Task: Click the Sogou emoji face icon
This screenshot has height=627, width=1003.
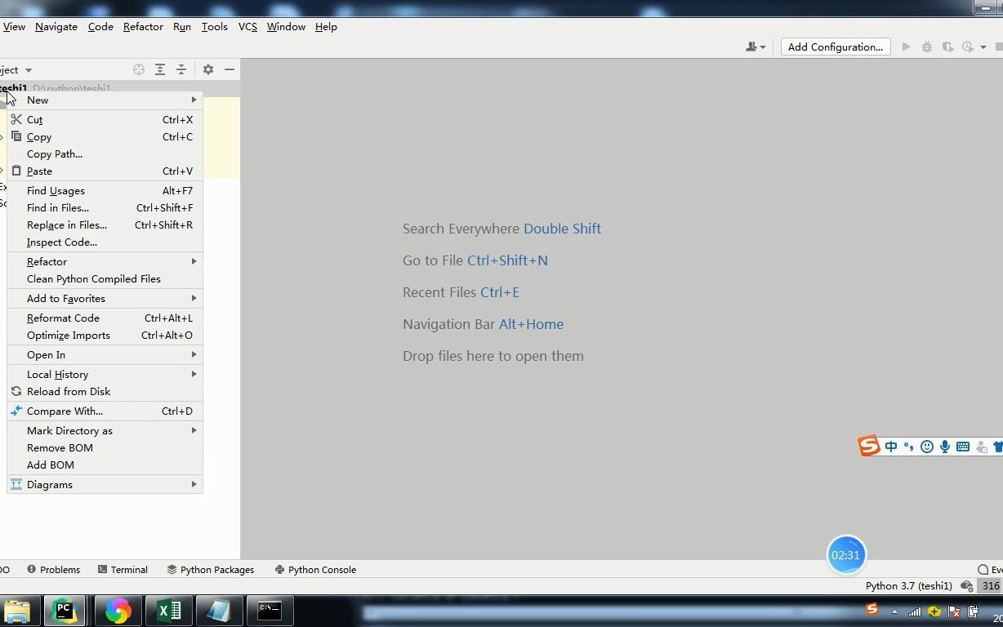Action: pos(927,447)
